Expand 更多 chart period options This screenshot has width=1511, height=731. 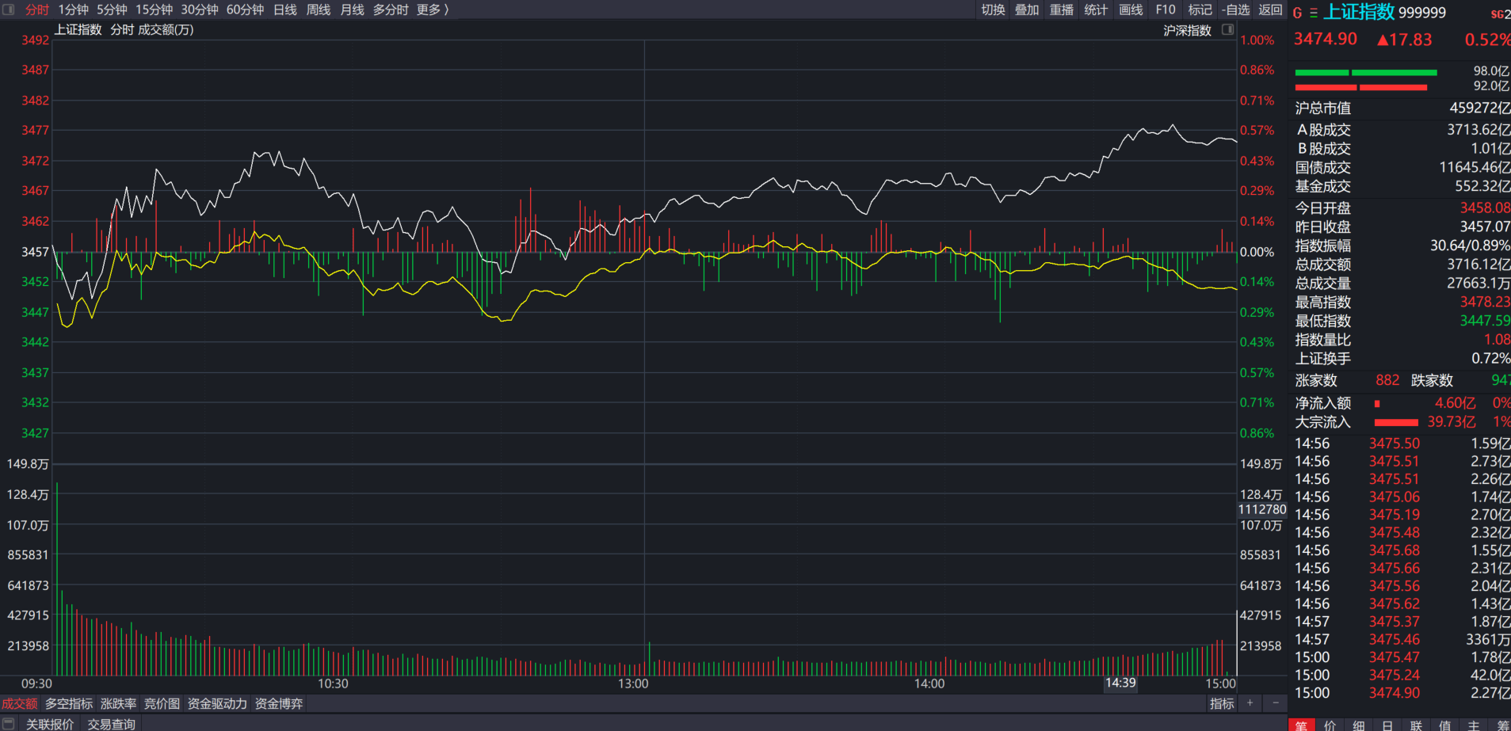coord(433,10)
